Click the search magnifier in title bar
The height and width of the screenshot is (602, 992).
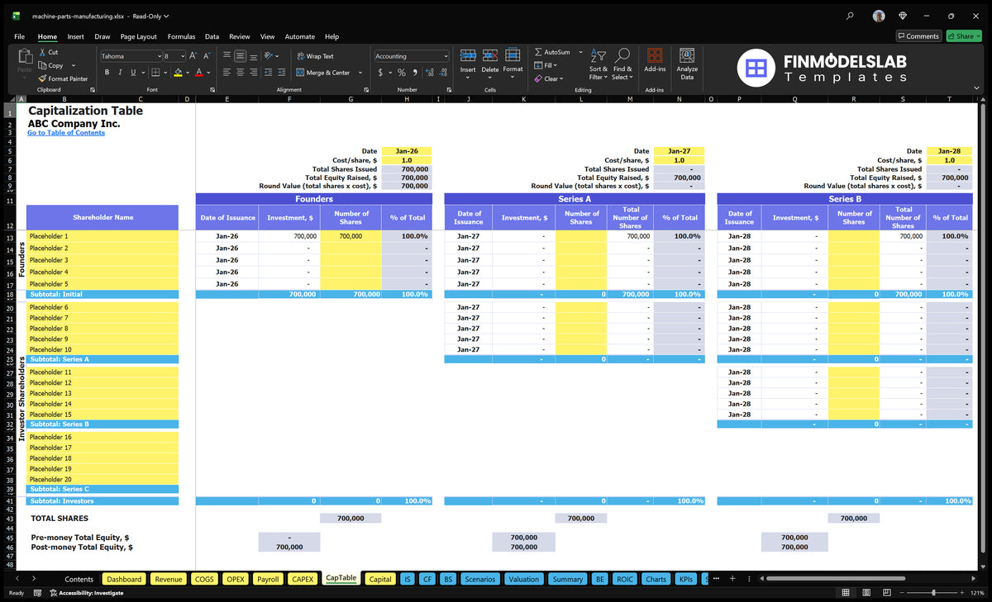(851, 16)
